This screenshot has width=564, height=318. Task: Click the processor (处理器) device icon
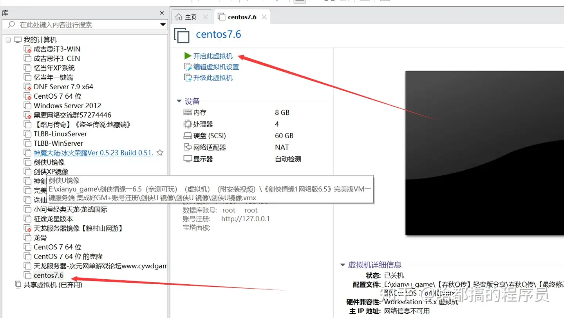[x=188, y=124]
